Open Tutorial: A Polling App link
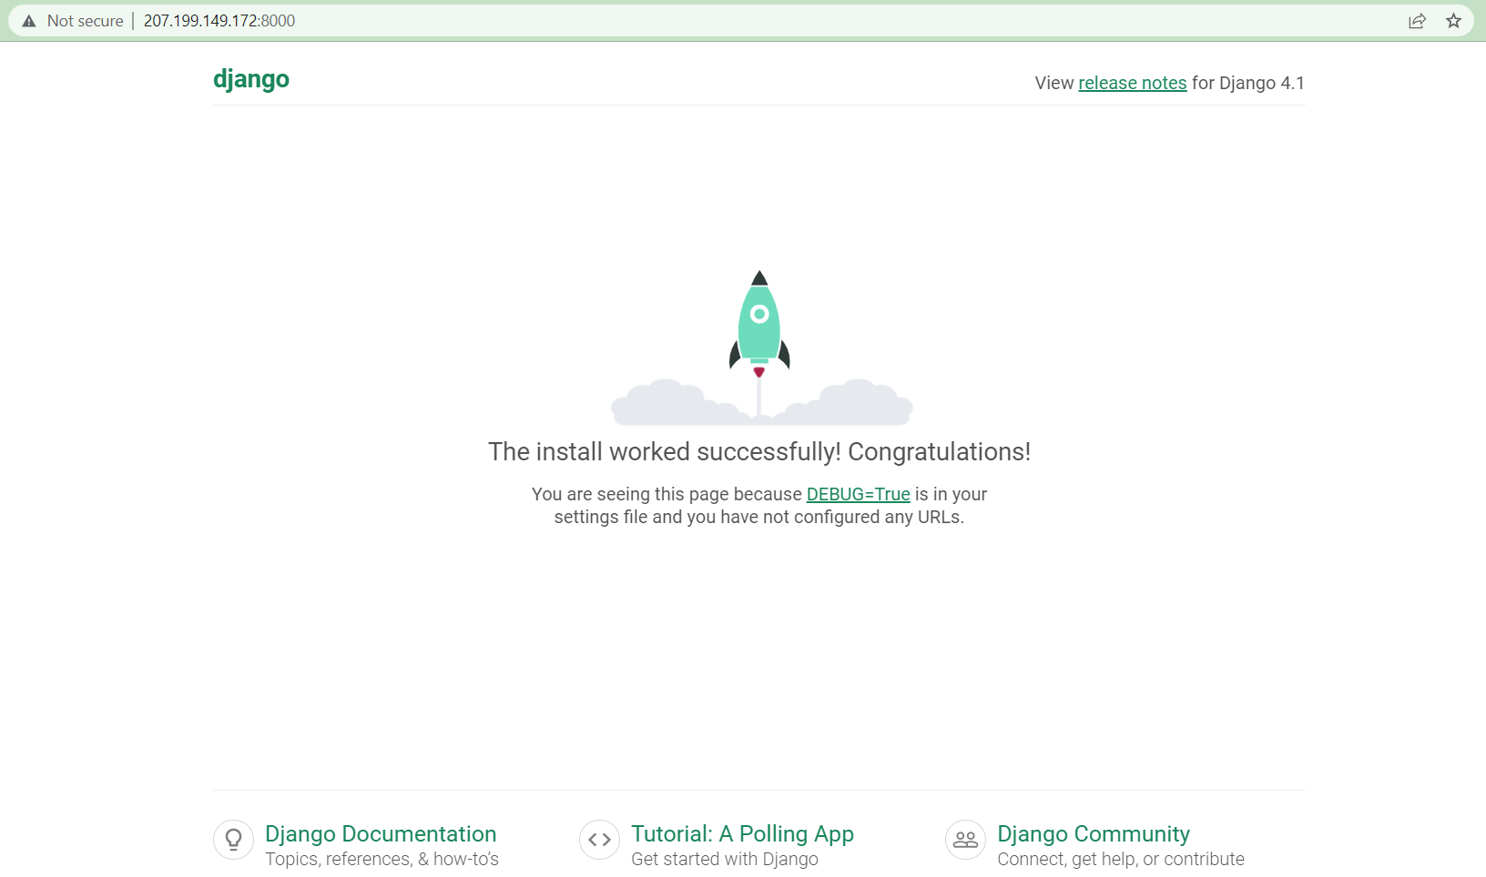 pyautogui.click(x=742, y=833)
